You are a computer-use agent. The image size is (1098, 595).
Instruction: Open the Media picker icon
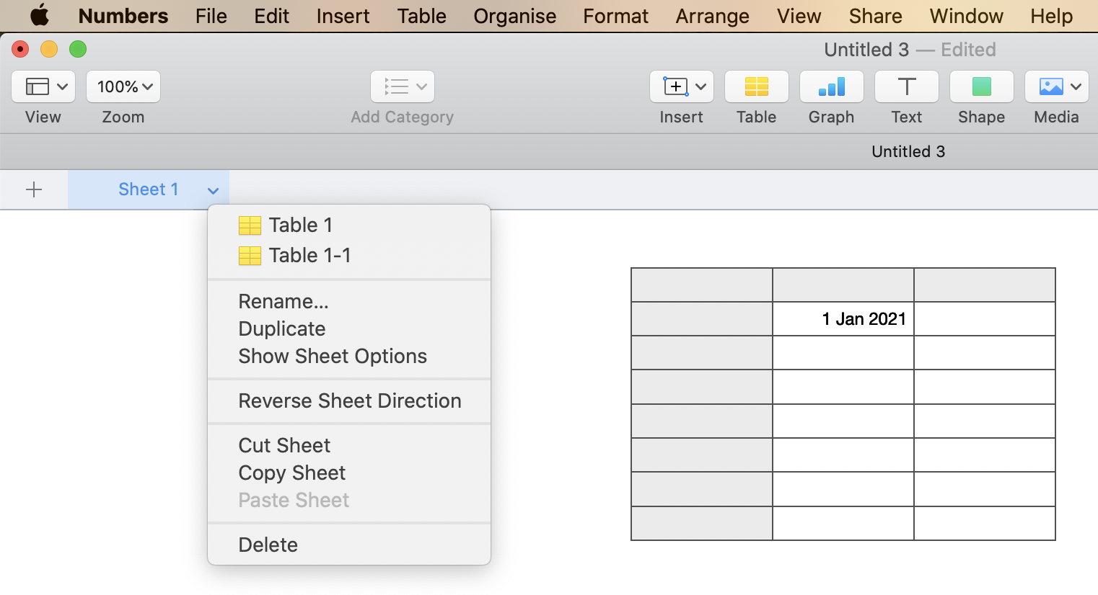(1056, 87)
